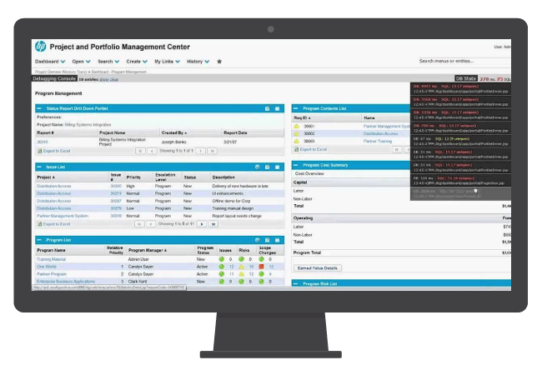The height and width of the screenshot is (375, 542).
Task: Click clear link in Debugging Console bar
Action: (x=114, y=79)
